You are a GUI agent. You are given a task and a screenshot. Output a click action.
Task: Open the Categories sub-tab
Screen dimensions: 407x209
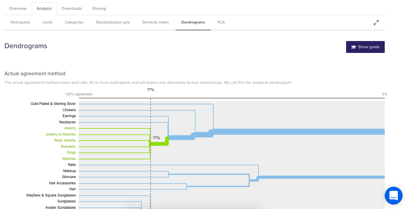(x=74, y=22)
